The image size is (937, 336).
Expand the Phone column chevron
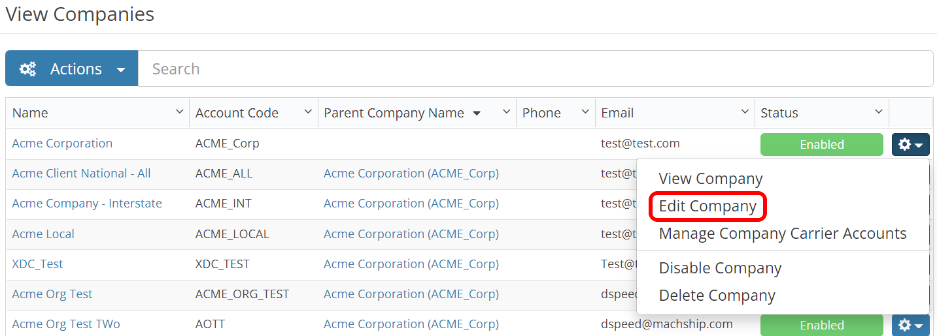[x=585, y=113]
